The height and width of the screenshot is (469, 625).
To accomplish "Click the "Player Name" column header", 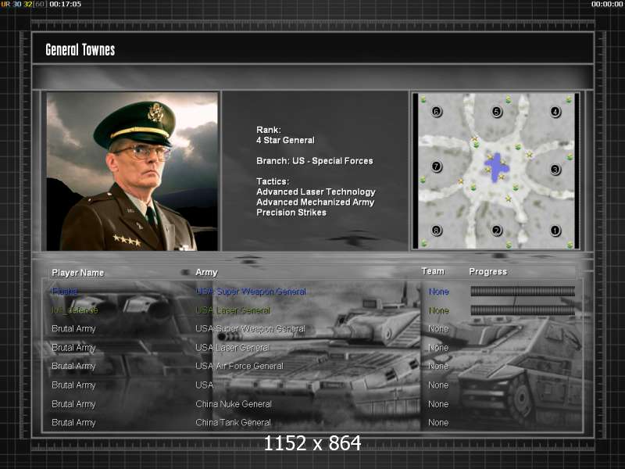I will click(77, 273).
